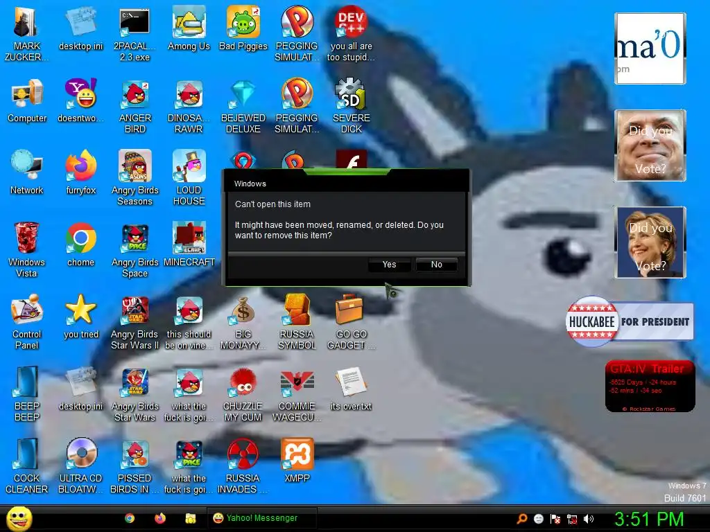The width and height of the screenshot is (710, 532).
Task: Click the volume speaker tray icon
Action: pyautogui.click(x=588, y=519)
